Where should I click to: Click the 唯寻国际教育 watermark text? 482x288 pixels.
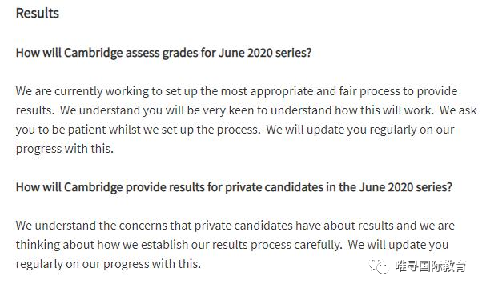[431, 266]
